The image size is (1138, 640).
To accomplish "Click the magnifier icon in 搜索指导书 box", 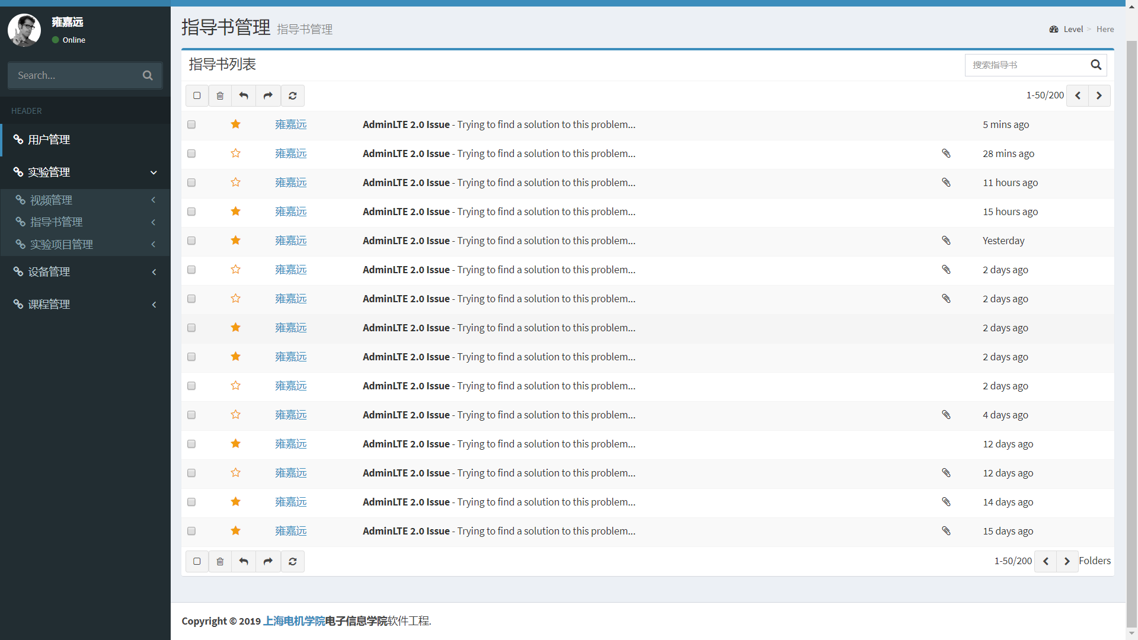I will coord(1096,65).
